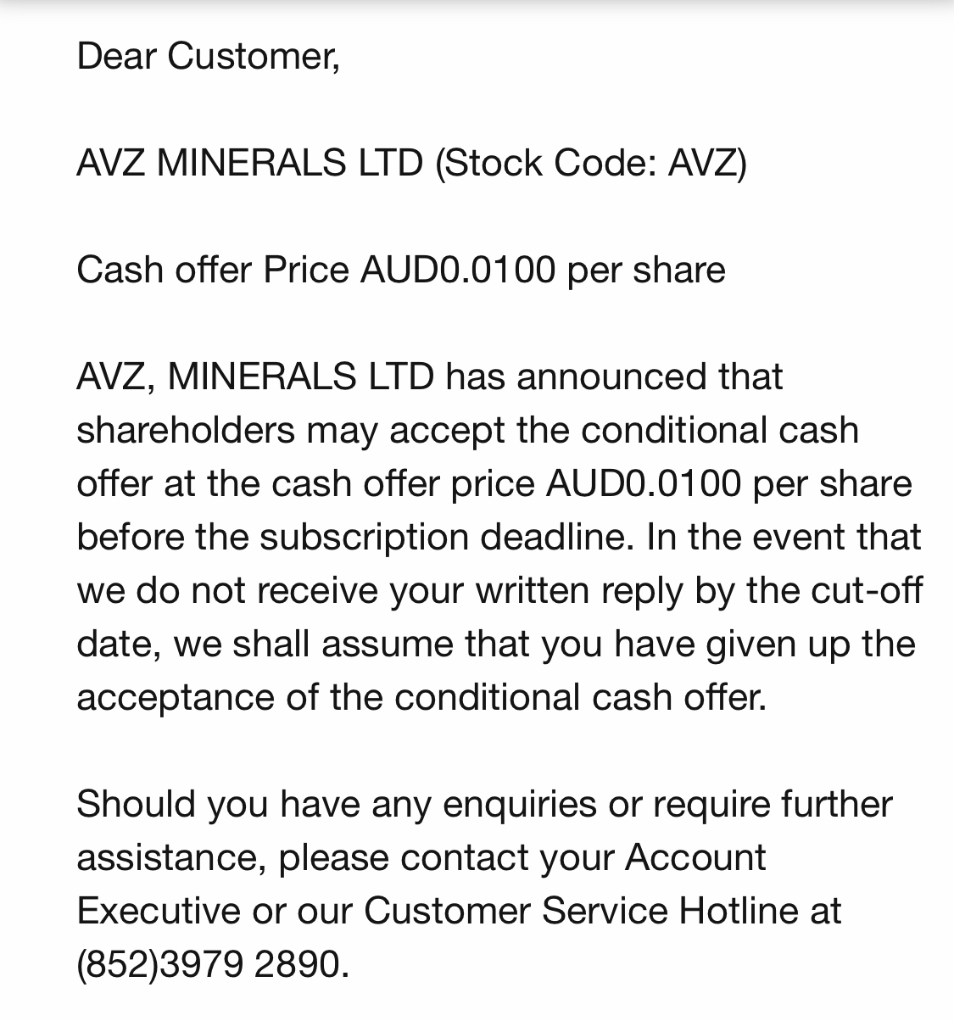Screen dimensions: 954x1021
Task: Click the 'Customer Service Hotline' phrase
Action: [x=582, y=911]
